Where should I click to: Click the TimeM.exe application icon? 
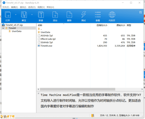[x=39, y=46]
